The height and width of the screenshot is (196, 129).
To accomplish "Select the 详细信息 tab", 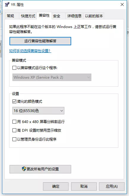I will pyautogui.click(x=74, y=16).
